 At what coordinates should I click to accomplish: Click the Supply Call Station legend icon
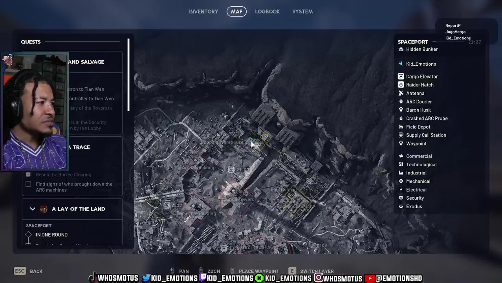(401, 135)
